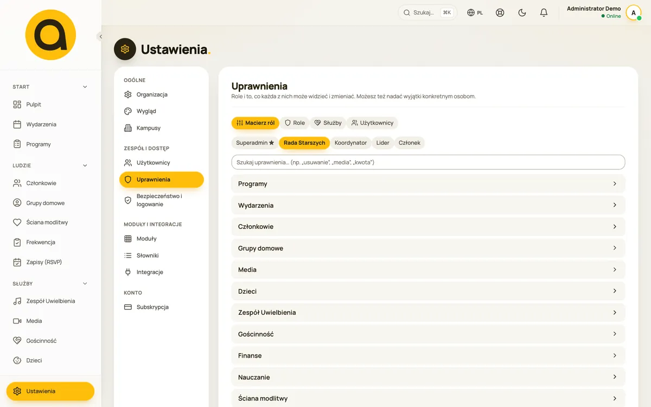The width and height of the screenshot is (651, 407).
Task: Click the Subskrypcja credit card icon
Action: pos(128,307)
